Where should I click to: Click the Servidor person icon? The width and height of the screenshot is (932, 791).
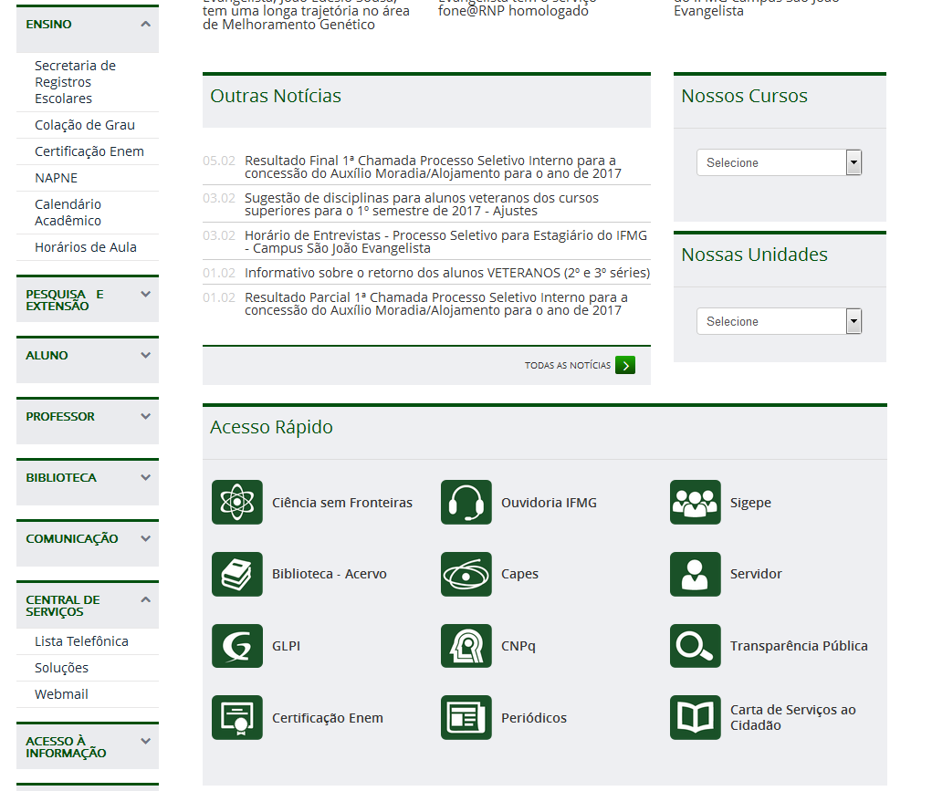(696, 574)
